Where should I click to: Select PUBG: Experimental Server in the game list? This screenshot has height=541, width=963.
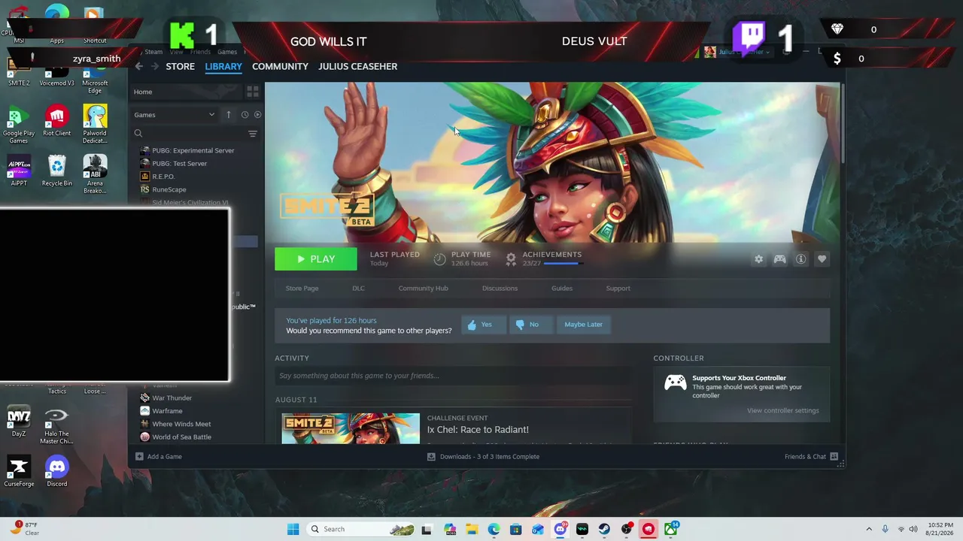(193, 150)
